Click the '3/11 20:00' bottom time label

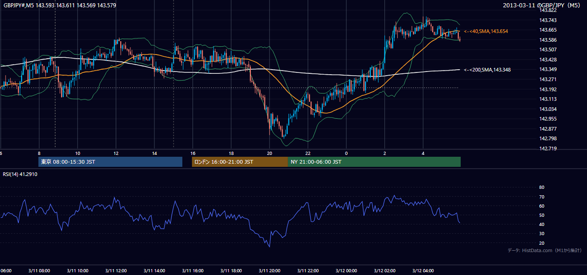tap(269, 270)
